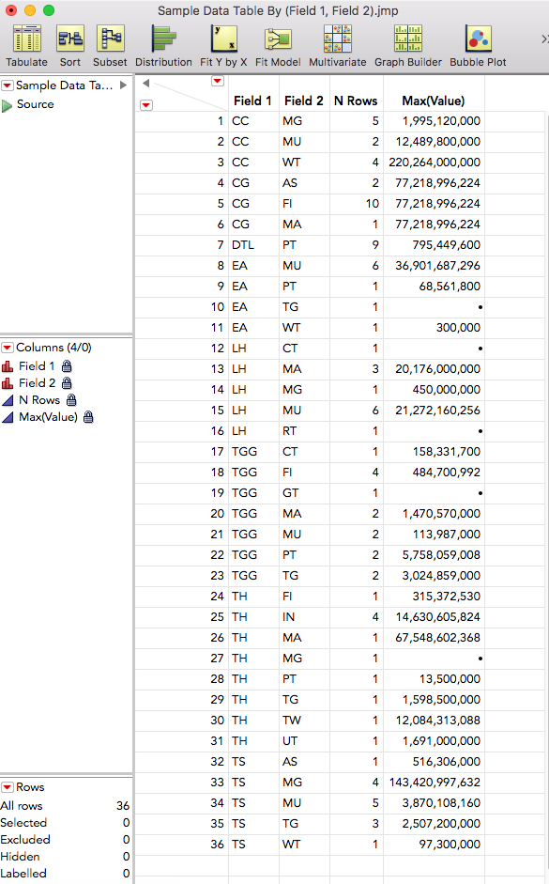Open the column header red triangle menu
Screen dimensions: 549x884
click(218, 81)
